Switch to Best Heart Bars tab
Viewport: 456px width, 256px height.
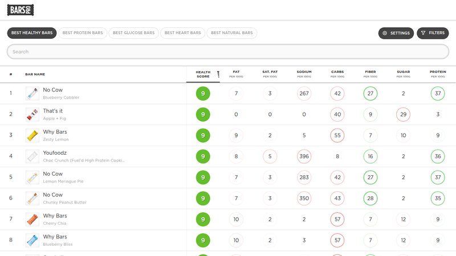coord(182,33)
